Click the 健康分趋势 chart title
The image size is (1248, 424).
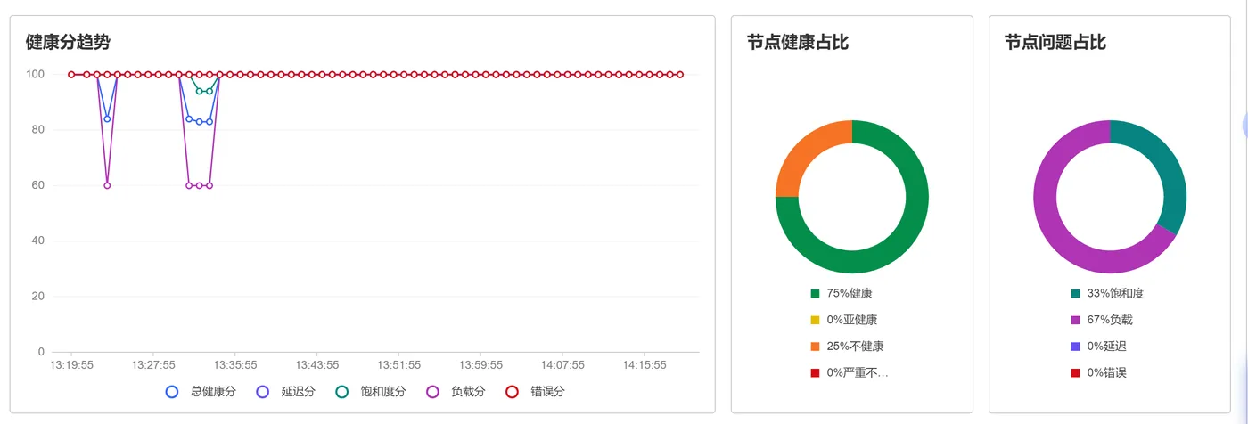click(68, 42)
